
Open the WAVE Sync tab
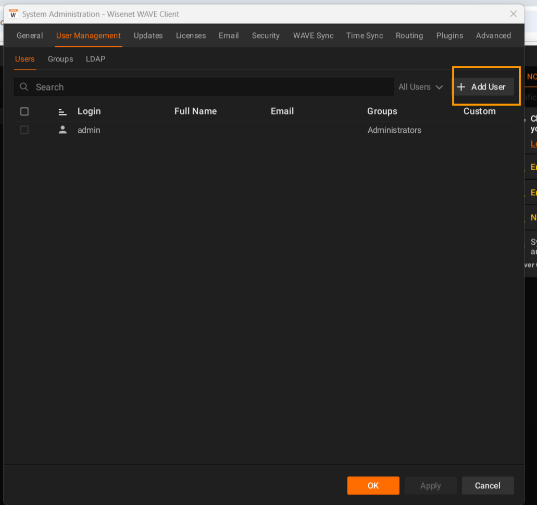coord(314,35)
